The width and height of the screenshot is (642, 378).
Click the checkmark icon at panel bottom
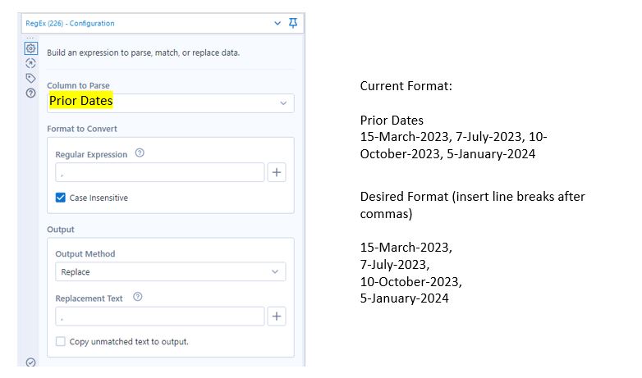point(31,362)
